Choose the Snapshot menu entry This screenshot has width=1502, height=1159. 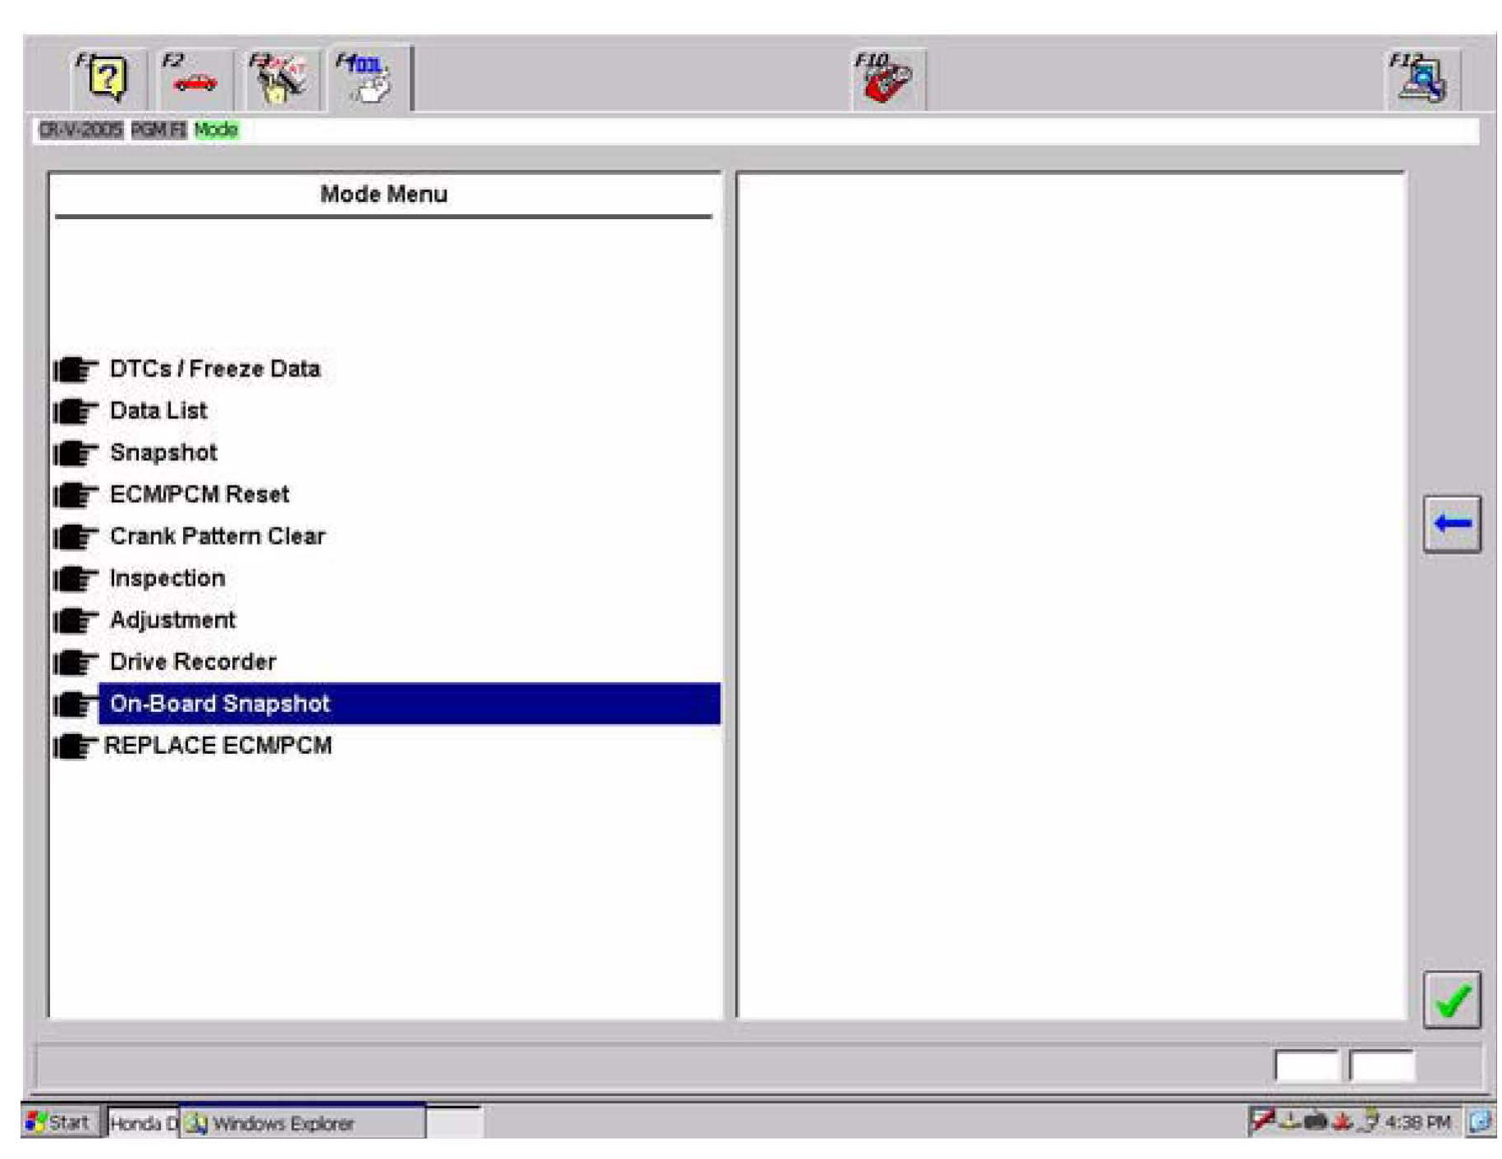point(163,453)
